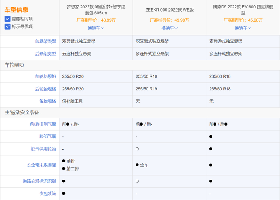Click the 后悬架类型 parameter link
Image resolution: width=280 pixels, height=200 pixels.
tap(45, 54)
